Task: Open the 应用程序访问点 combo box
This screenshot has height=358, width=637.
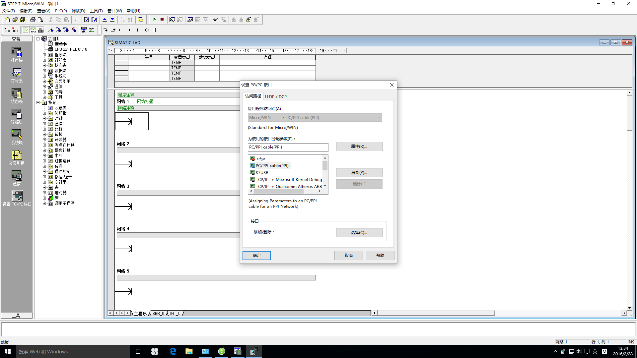Action: pos(379,118)
